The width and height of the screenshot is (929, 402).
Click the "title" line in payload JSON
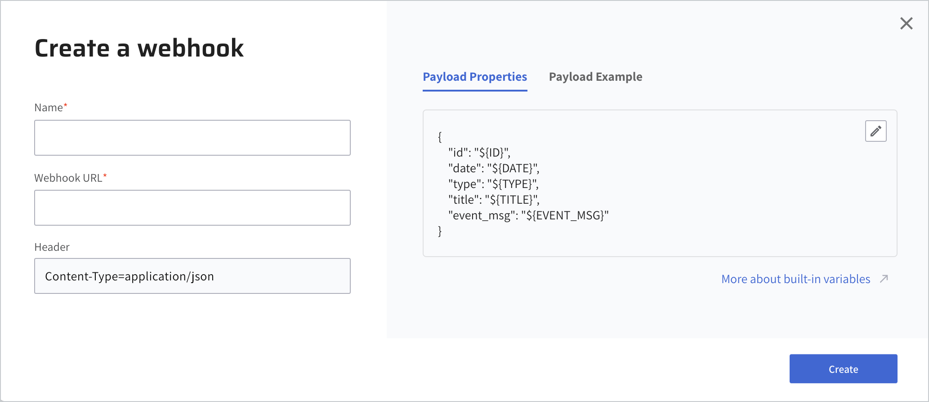coord(493,200)
